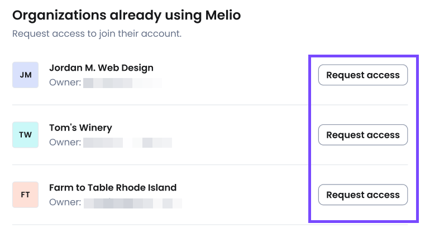Click the 'Organizations already using Melio' heading
The width and height of the screenshot is (425, 233).
pos(126,15)
